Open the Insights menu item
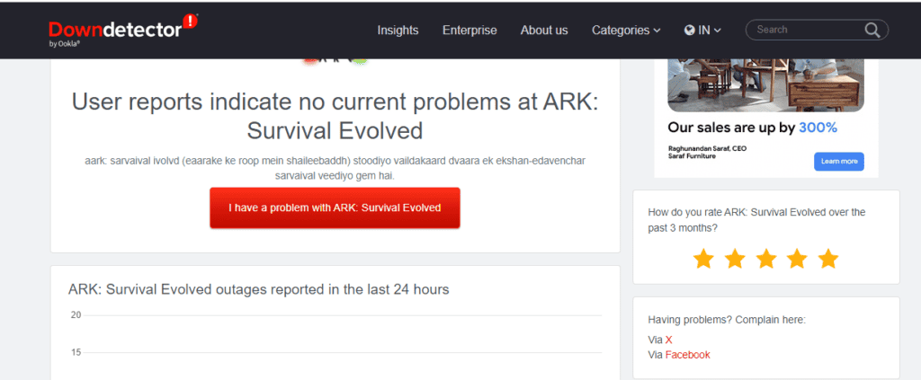 pyautogui.click(x=398, y=30)
